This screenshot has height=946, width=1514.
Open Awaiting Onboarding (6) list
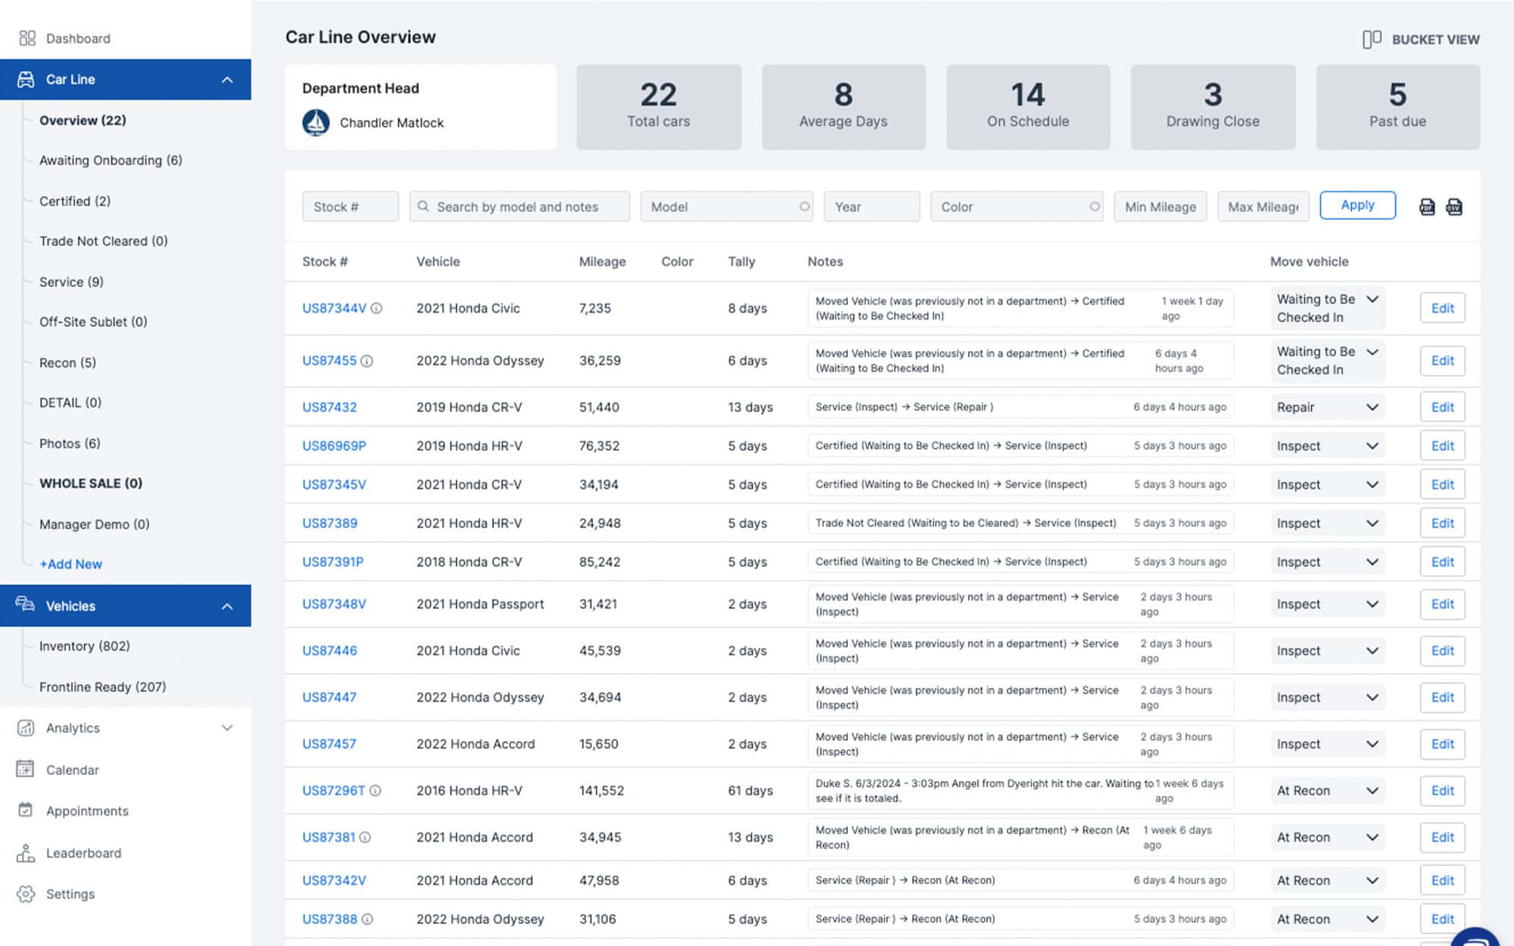pos(111,160)
